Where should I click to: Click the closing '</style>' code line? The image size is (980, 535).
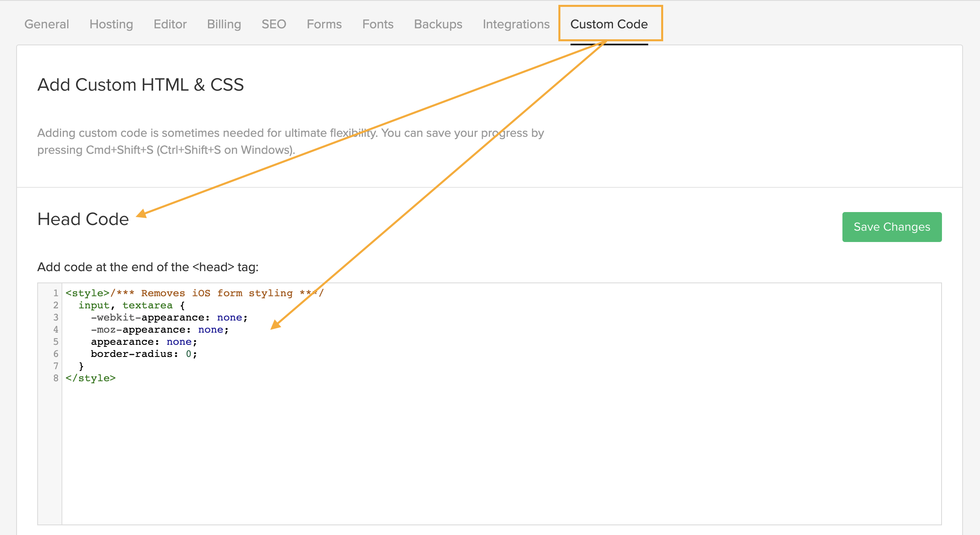pos(91,378)
